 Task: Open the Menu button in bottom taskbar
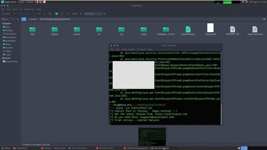pos(6,148)
